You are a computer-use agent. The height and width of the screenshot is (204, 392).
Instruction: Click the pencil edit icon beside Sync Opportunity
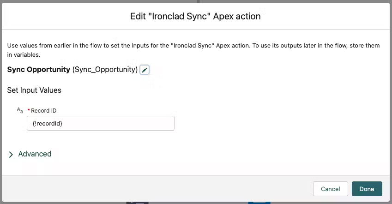[x=145, y=70]
